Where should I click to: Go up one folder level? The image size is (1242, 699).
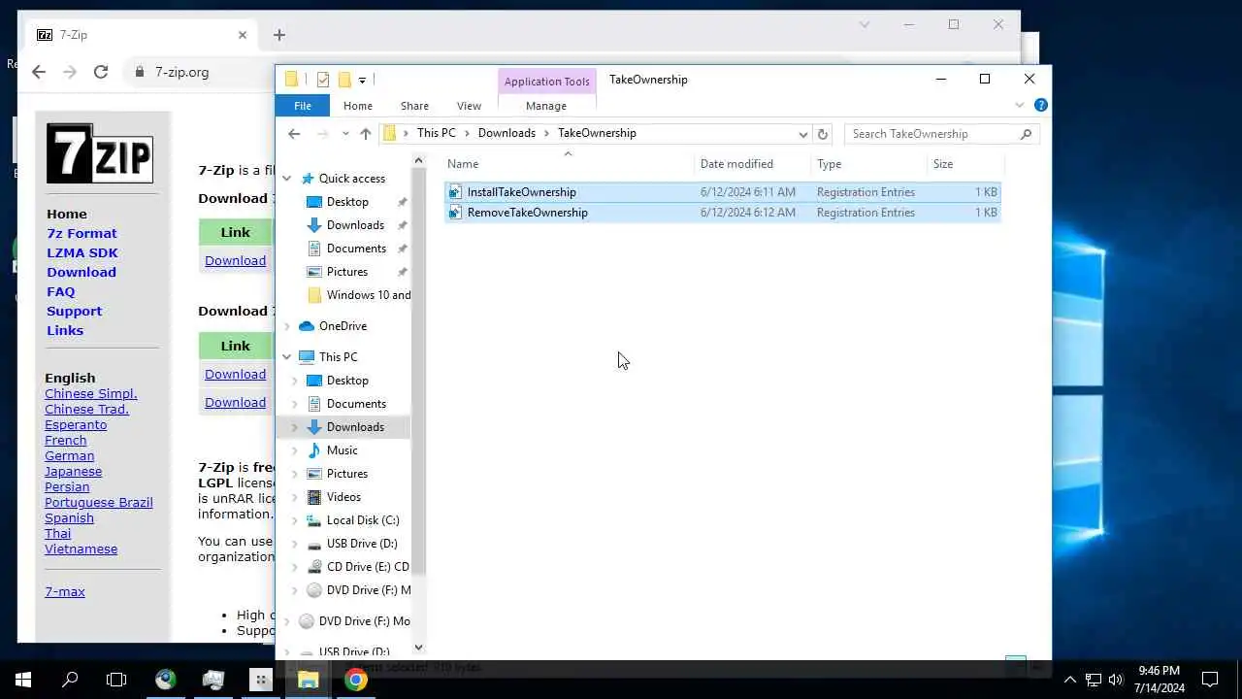365,134
